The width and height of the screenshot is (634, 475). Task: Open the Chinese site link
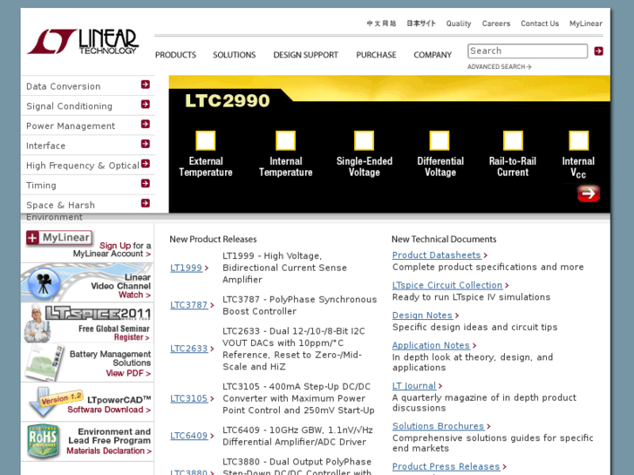point(381,24)
